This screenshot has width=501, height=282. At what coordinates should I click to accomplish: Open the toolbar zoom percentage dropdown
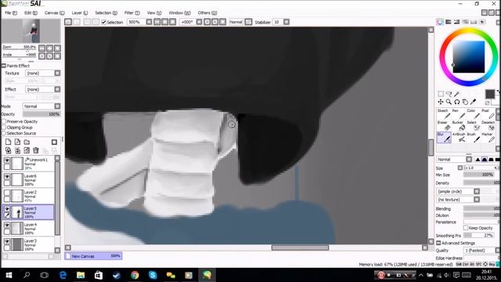149,22
